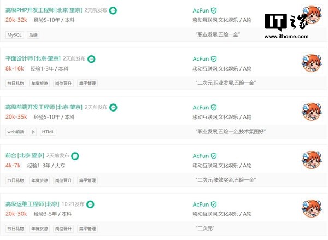The width and height of the screenshot is (328, 240).
Task: Select 节日礼物 tag under 高级运维工程师
Action: coord(16,229)
